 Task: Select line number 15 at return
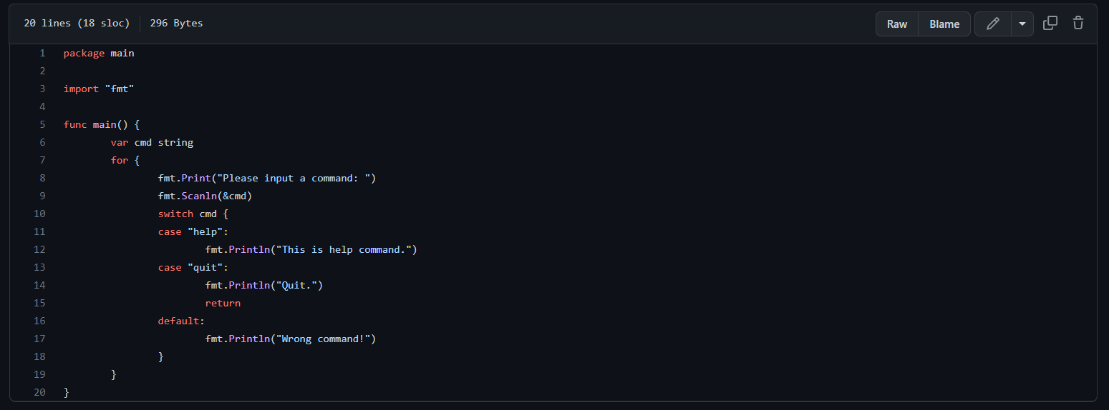[39, 303]
